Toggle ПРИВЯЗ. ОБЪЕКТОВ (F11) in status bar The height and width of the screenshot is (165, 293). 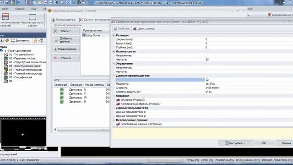click(x=277, y=160)
